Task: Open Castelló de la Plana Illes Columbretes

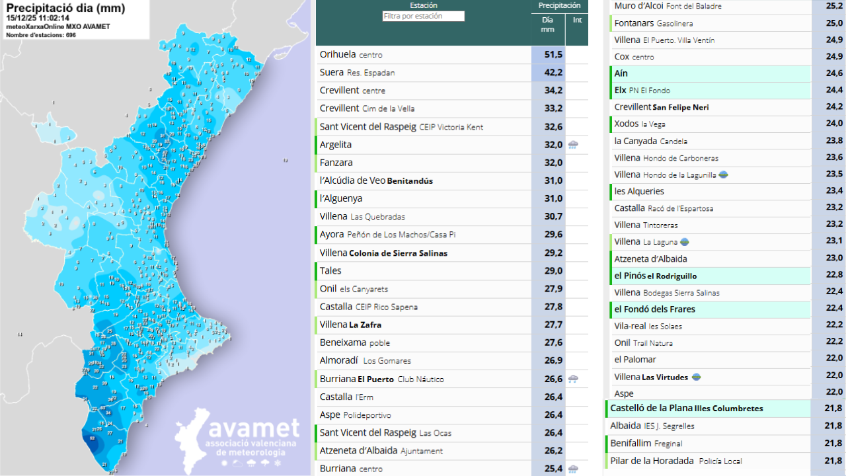Action: coord(686,409)
